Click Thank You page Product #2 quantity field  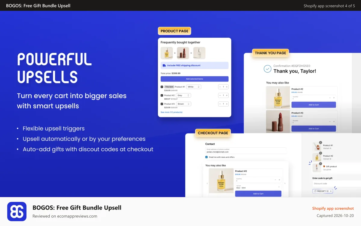click(314, 98)
